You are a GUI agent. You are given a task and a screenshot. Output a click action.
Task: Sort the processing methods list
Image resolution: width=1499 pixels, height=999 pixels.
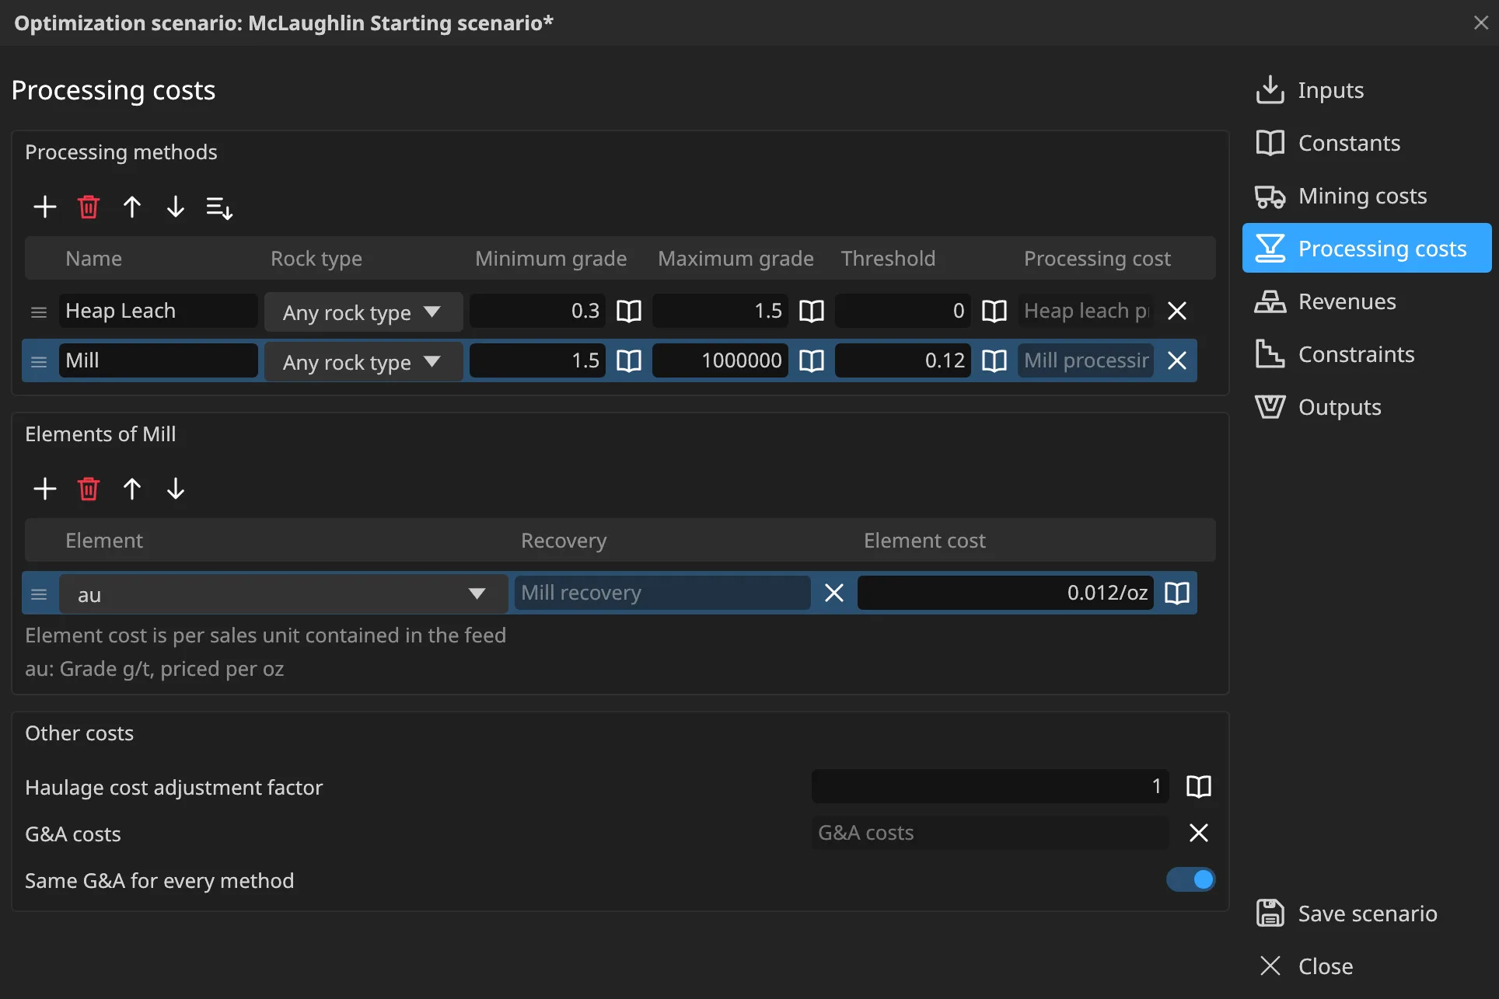[219, 207]
